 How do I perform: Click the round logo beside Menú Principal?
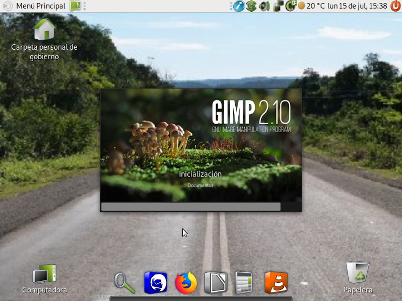point(8,6)
